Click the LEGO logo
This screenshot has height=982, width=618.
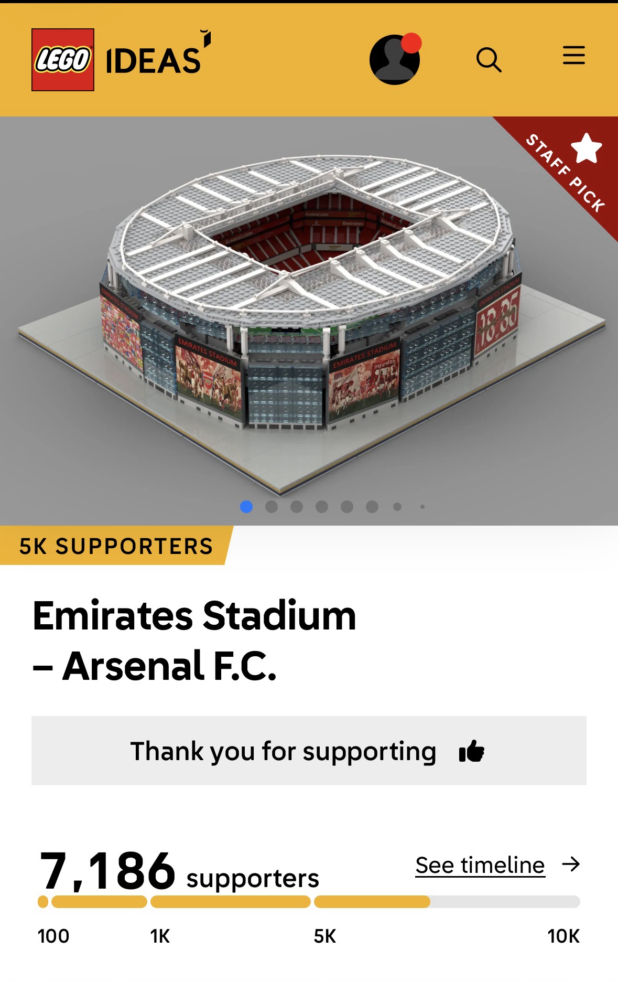(x=63, y=60)
